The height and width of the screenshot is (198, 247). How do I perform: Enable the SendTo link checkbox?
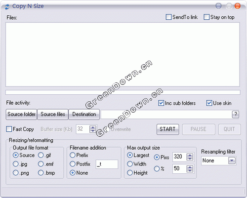click(168, 17)
